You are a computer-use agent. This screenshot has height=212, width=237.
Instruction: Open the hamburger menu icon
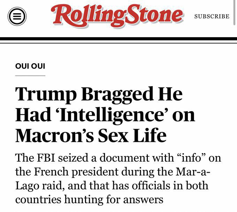[x=17, y=16]
